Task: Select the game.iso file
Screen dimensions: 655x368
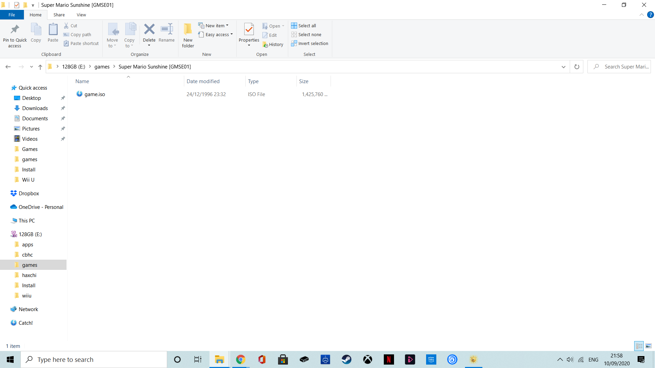Action: (x=95, y=94)
